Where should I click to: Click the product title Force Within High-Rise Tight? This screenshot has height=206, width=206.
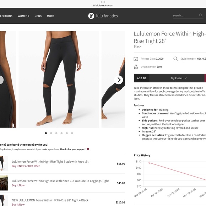[170, 37]
